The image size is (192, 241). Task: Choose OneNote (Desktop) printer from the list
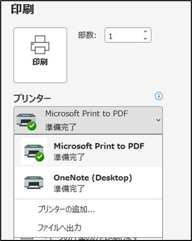(x=88, y=183)
